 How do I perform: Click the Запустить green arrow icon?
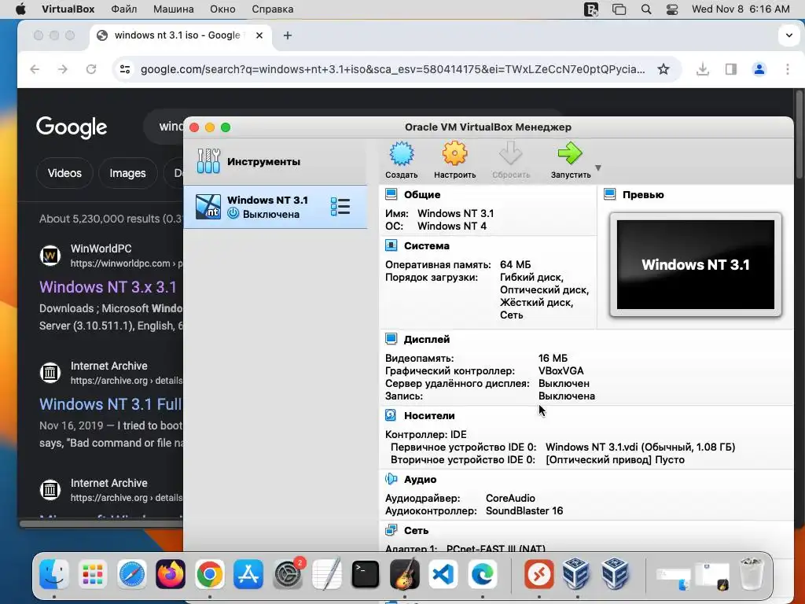click(570, 153)
